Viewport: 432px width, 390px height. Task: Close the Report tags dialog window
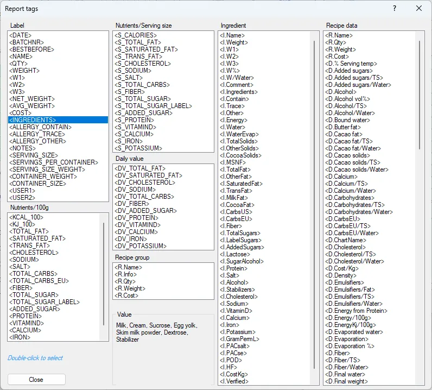click(x=419, y=9)
